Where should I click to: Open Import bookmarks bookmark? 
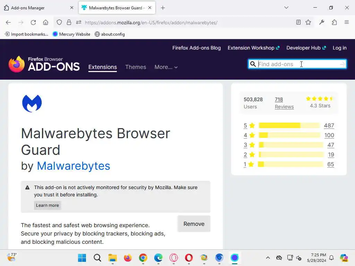coord(26,34)
